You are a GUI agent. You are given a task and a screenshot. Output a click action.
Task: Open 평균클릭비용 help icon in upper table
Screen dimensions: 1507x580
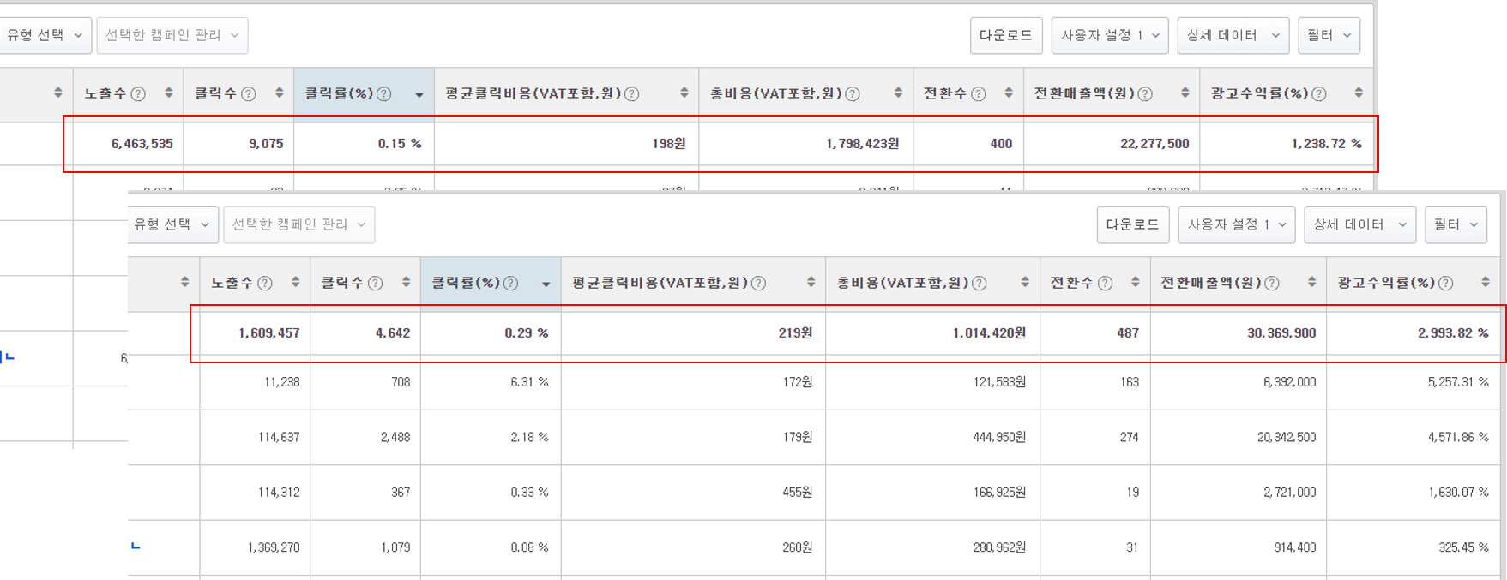point(632,94)
